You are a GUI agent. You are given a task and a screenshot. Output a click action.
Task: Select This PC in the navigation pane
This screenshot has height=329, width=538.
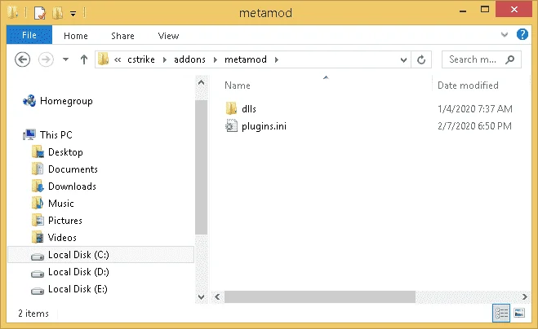(56, 135)
